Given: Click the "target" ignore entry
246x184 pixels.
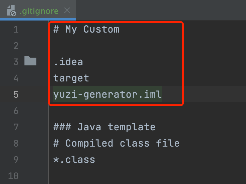Looking at the screenshot, I should (71, 78).
